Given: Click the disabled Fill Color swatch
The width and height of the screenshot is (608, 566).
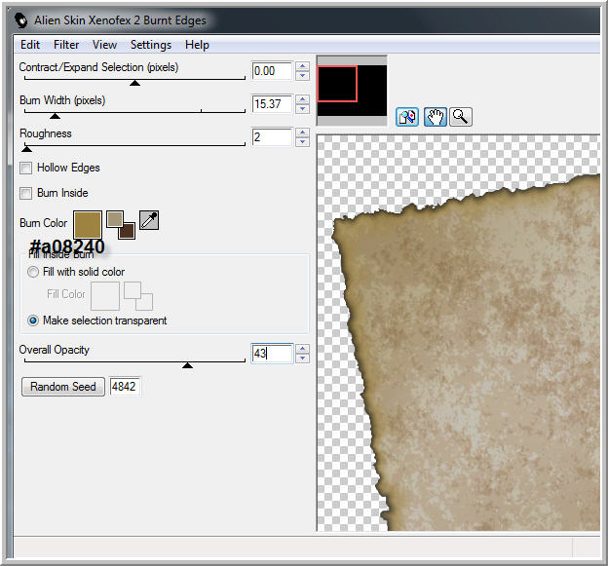Looking at the screenshot, I should 104,296.
